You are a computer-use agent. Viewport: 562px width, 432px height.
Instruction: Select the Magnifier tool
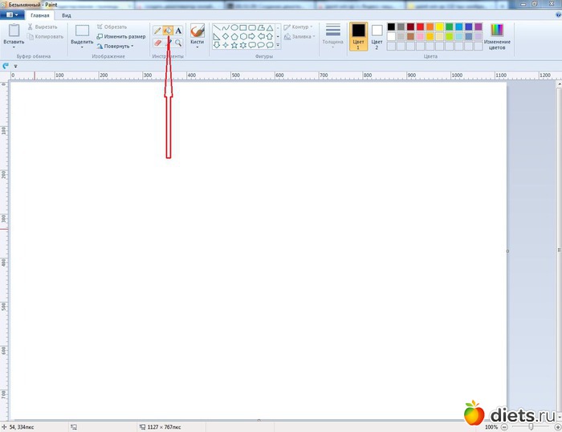[x=178, y=43]
